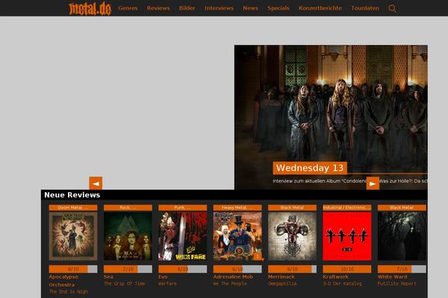Image resolution: width=448 pixels, height=298 pixels.
Task: Open the Specials menu
Action: pyautogui.click(x=279, y=8)
